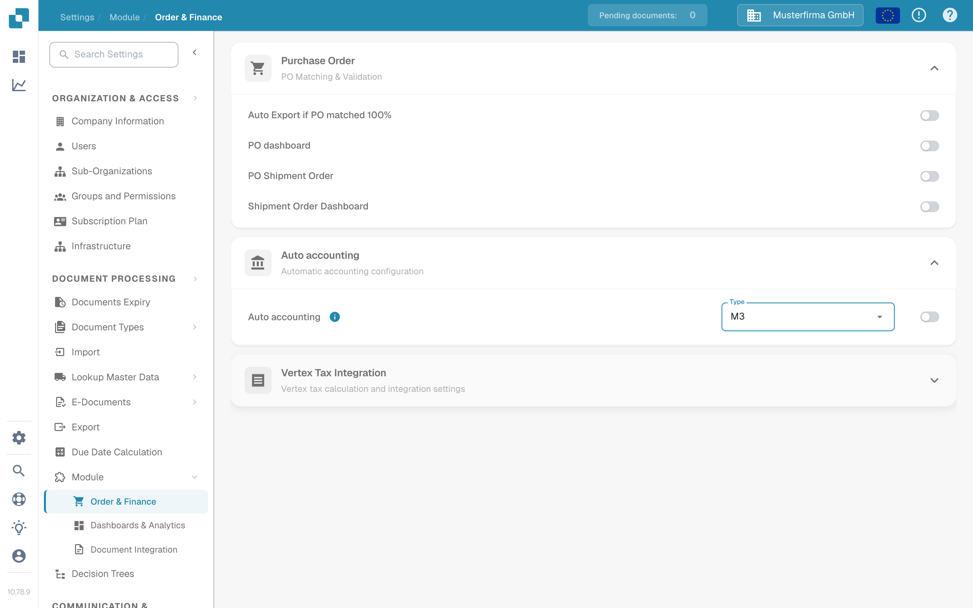Toggle the PO dashboard switch
Viewport: 973px width, 608px height.
(929, 146)
